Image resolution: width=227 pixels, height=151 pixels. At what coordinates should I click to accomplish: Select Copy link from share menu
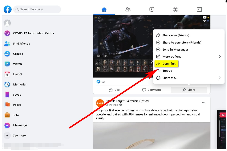(169, 64)
